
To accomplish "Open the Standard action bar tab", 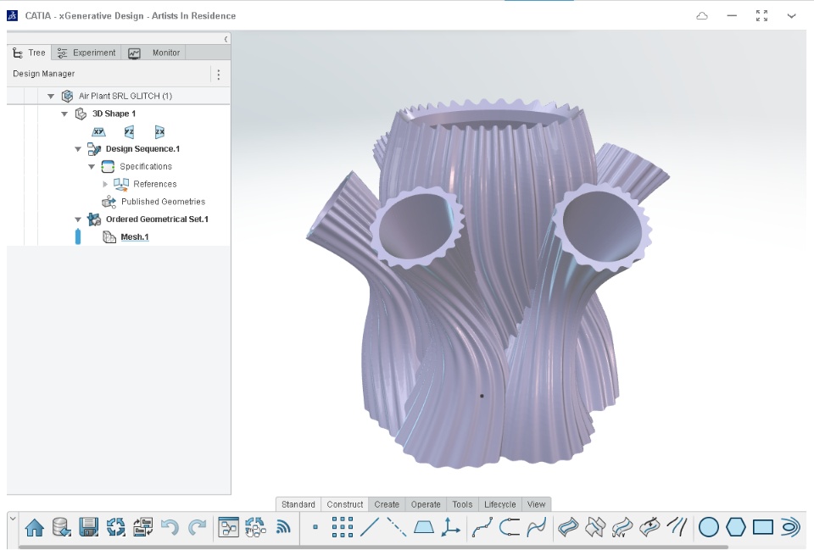I will pyautogui.click(x=298, y=504).
